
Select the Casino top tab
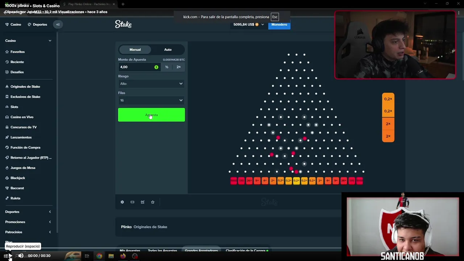pos(13,24)
